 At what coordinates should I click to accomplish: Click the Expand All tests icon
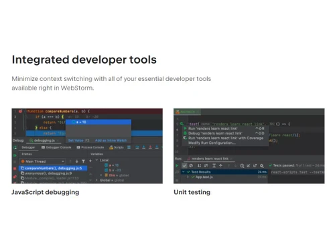point(214,165)
